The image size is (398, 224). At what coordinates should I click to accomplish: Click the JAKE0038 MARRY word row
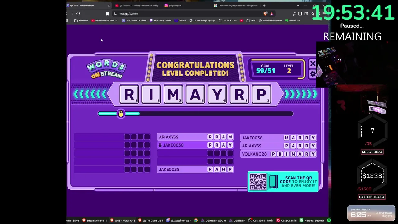279,138
